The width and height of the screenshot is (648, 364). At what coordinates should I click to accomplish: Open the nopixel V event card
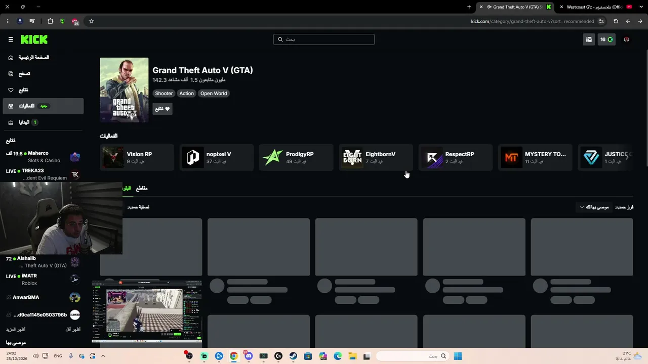216,157
